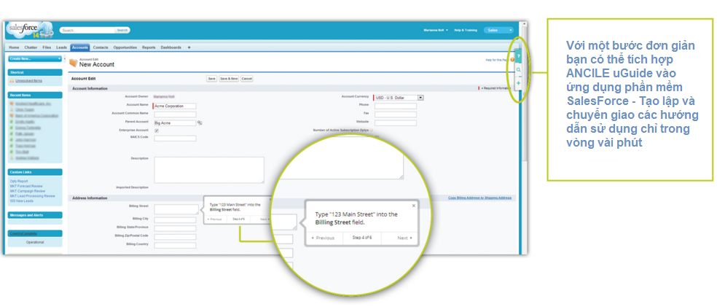Click the Account Name field

(175, 106)
